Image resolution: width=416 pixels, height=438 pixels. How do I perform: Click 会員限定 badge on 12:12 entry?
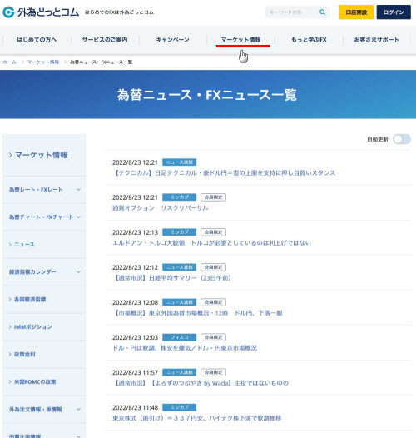(213, 267)
